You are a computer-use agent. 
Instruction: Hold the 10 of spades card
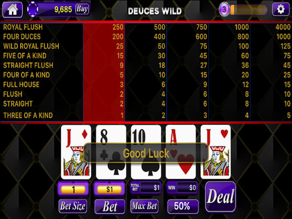(146, 152)
